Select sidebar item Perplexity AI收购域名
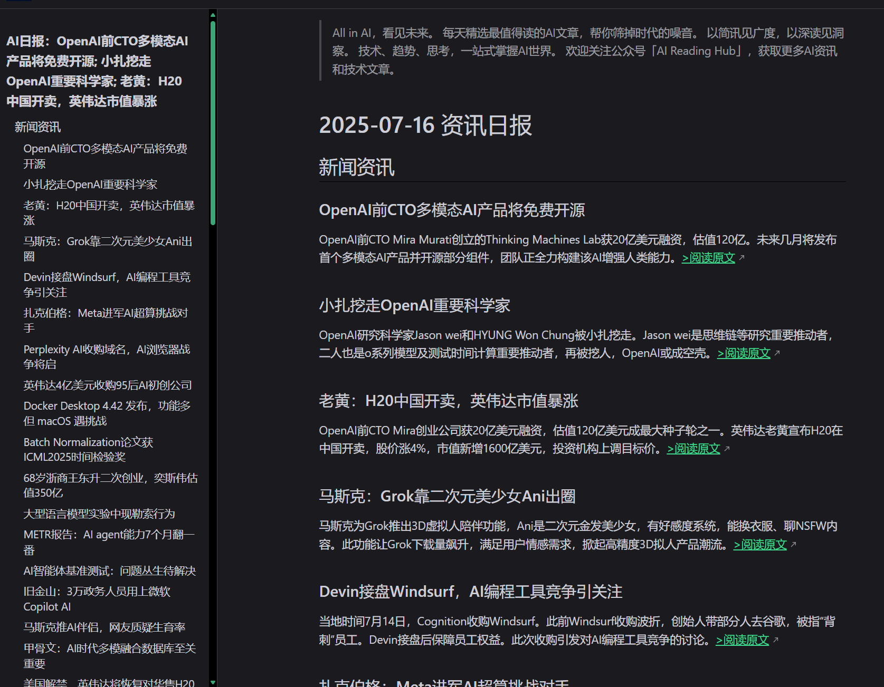Image resolution: width=884 pixels, height=687 pixels. (x=107, y=357)
